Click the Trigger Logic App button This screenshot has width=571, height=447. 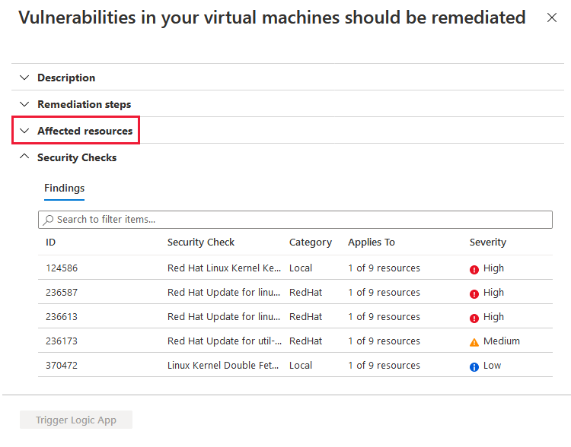click(76, 420)
